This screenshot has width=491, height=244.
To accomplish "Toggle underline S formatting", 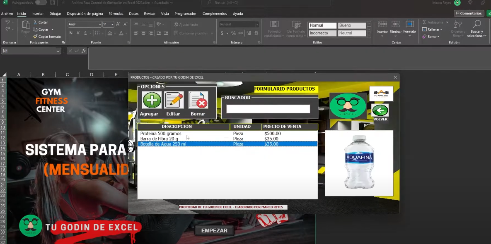I will (x=85, y=33).
